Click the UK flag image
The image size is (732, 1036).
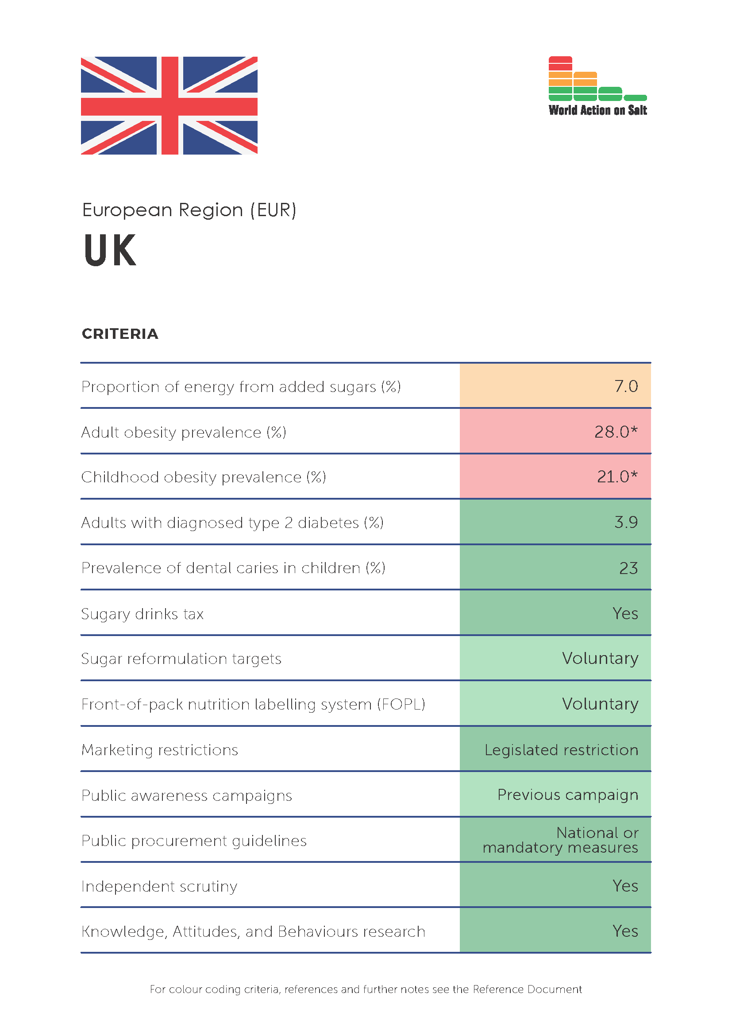pos(169,105)
